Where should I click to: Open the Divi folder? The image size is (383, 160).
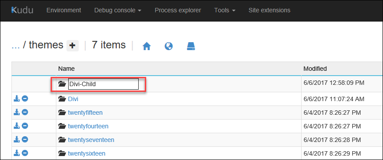point(73,99)
